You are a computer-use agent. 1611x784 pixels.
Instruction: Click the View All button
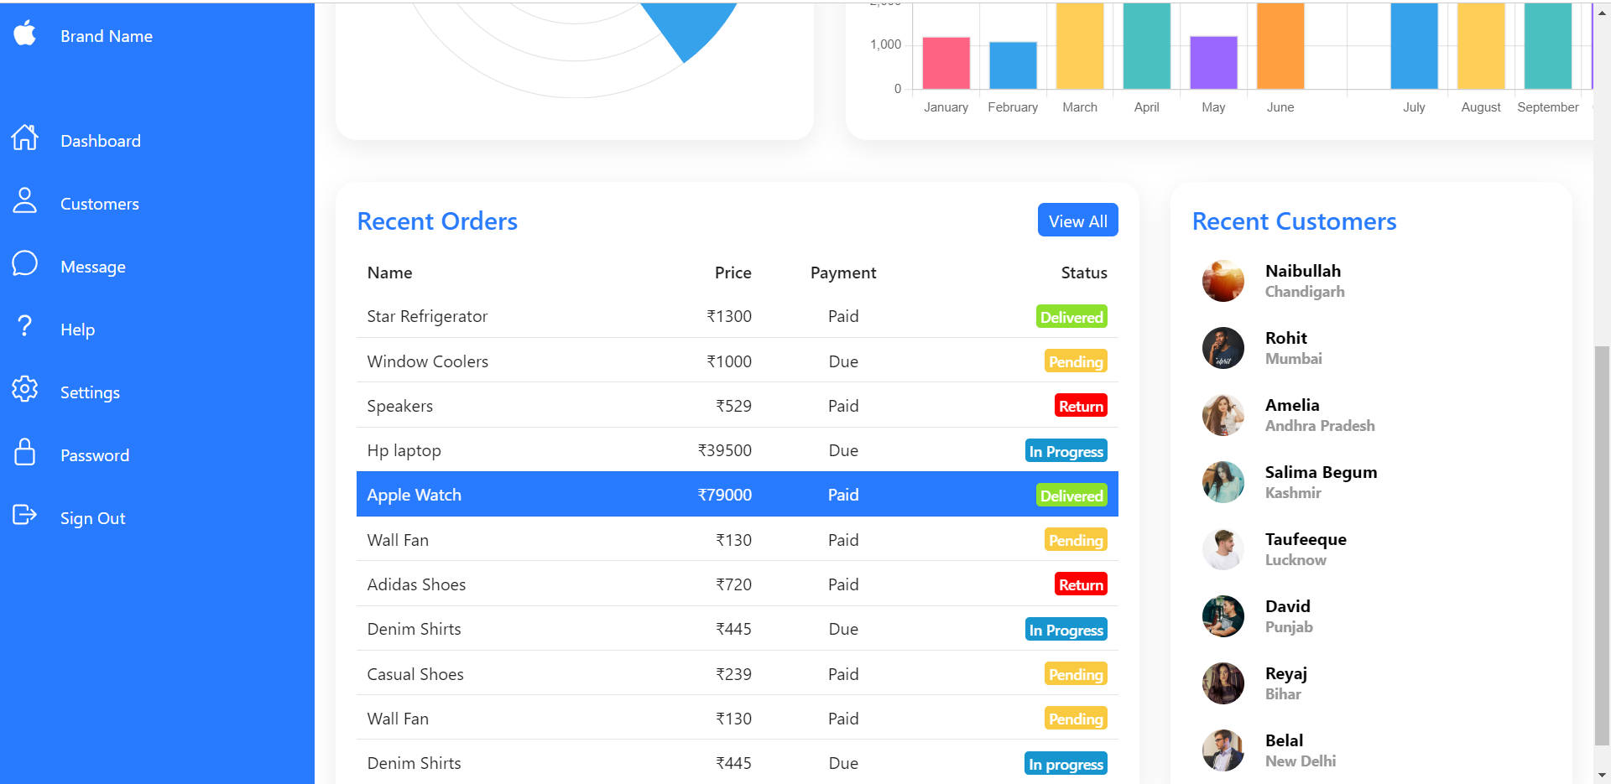pyautogui.click(x=1077, y=220)
